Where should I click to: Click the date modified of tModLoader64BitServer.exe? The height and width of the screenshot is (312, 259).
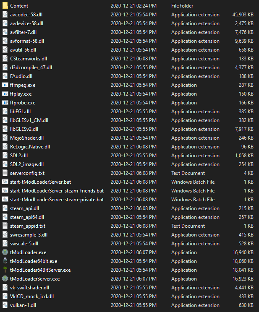pyautogui.click(x=133, y=270)
